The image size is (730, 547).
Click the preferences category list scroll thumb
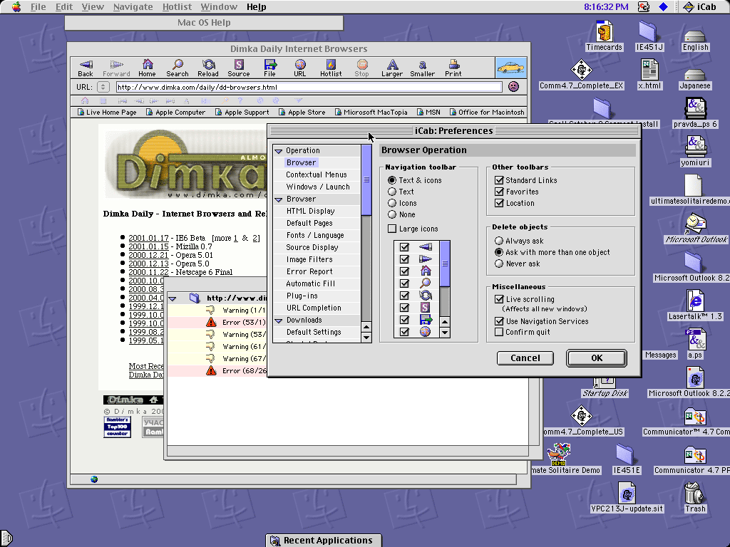pyautogui.click(x=366, y=180)
